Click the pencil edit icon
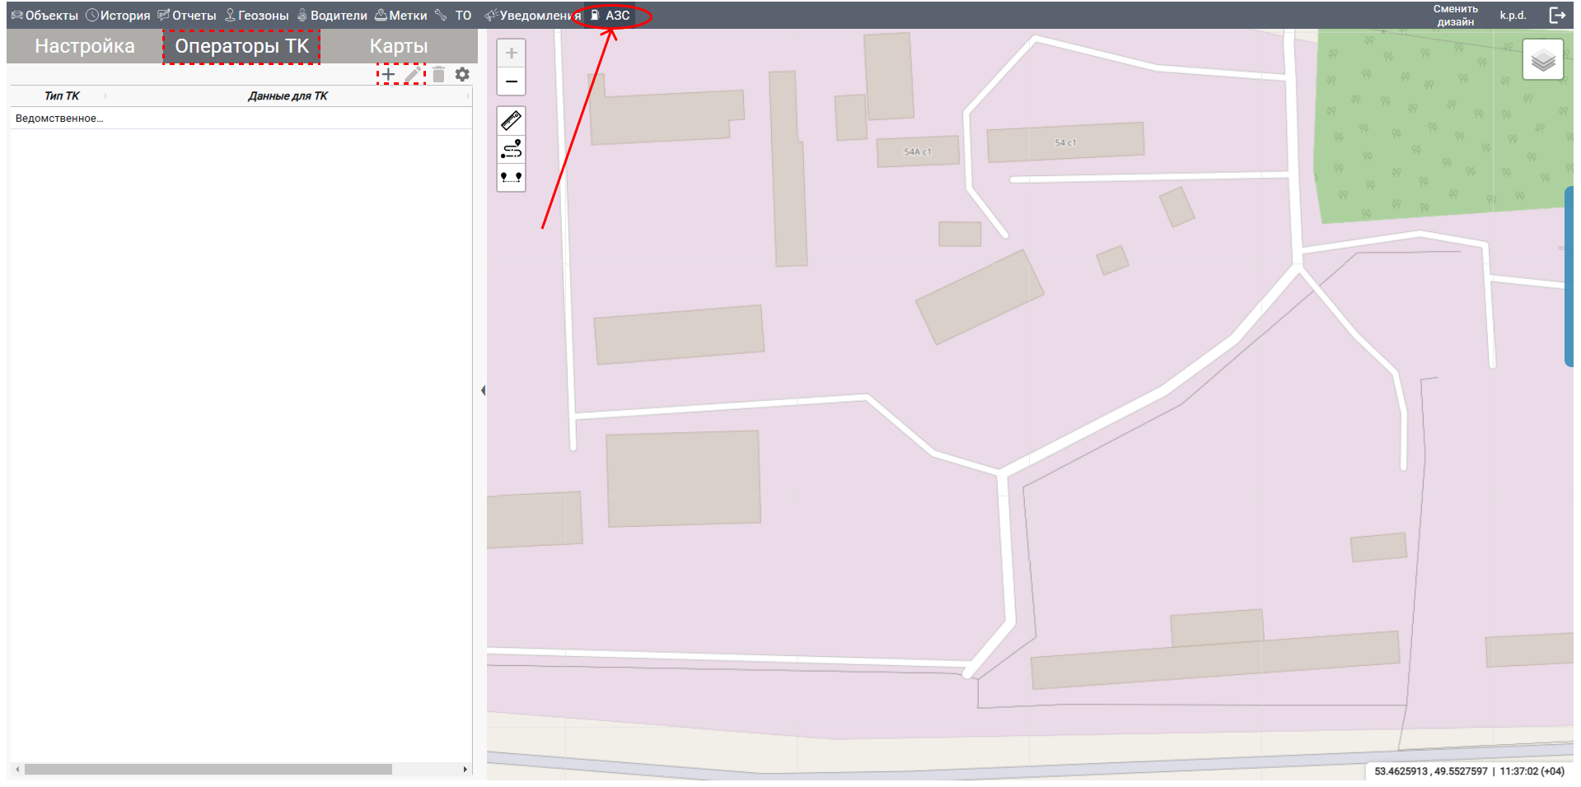1581x787 pixels. [413, 75]
